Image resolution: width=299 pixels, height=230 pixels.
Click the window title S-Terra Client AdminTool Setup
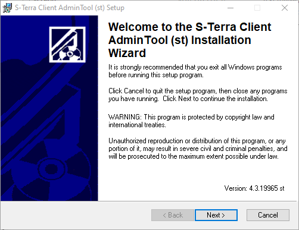(x=70, y=8)
